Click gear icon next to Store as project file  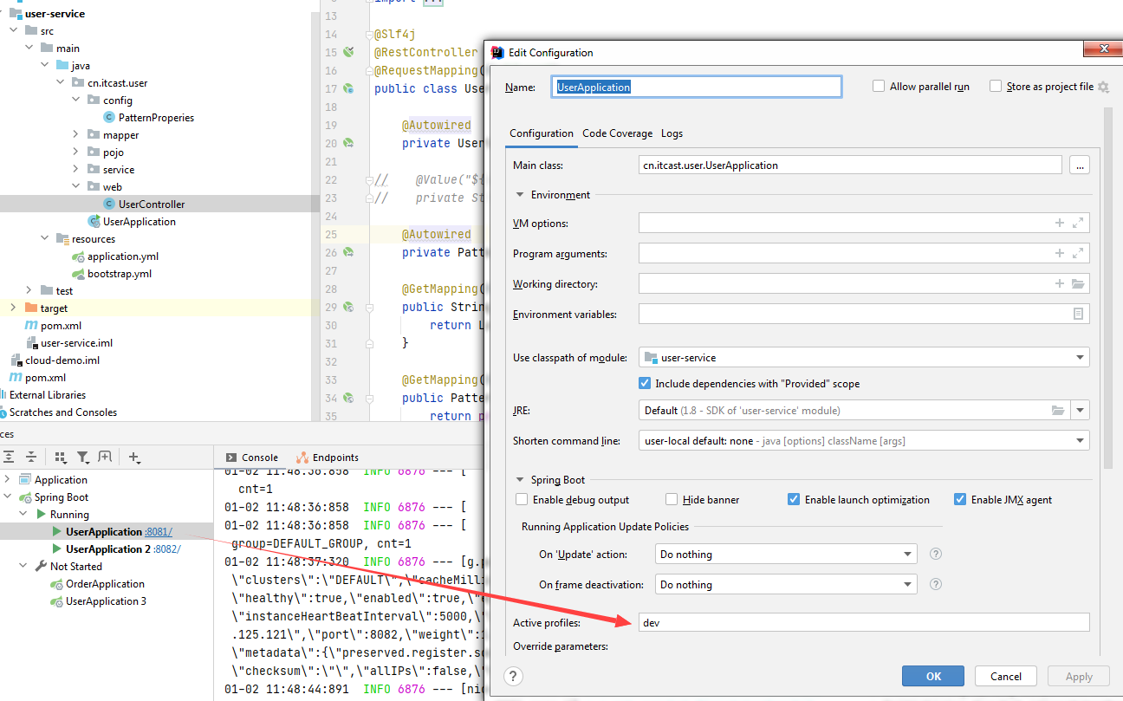pyautogui.click(x=1103, y=87)
